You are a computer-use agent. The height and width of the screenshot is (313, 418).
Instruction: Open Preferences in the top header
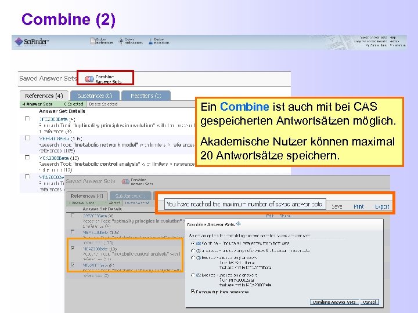pyautogui.click(x=398, y=45)
